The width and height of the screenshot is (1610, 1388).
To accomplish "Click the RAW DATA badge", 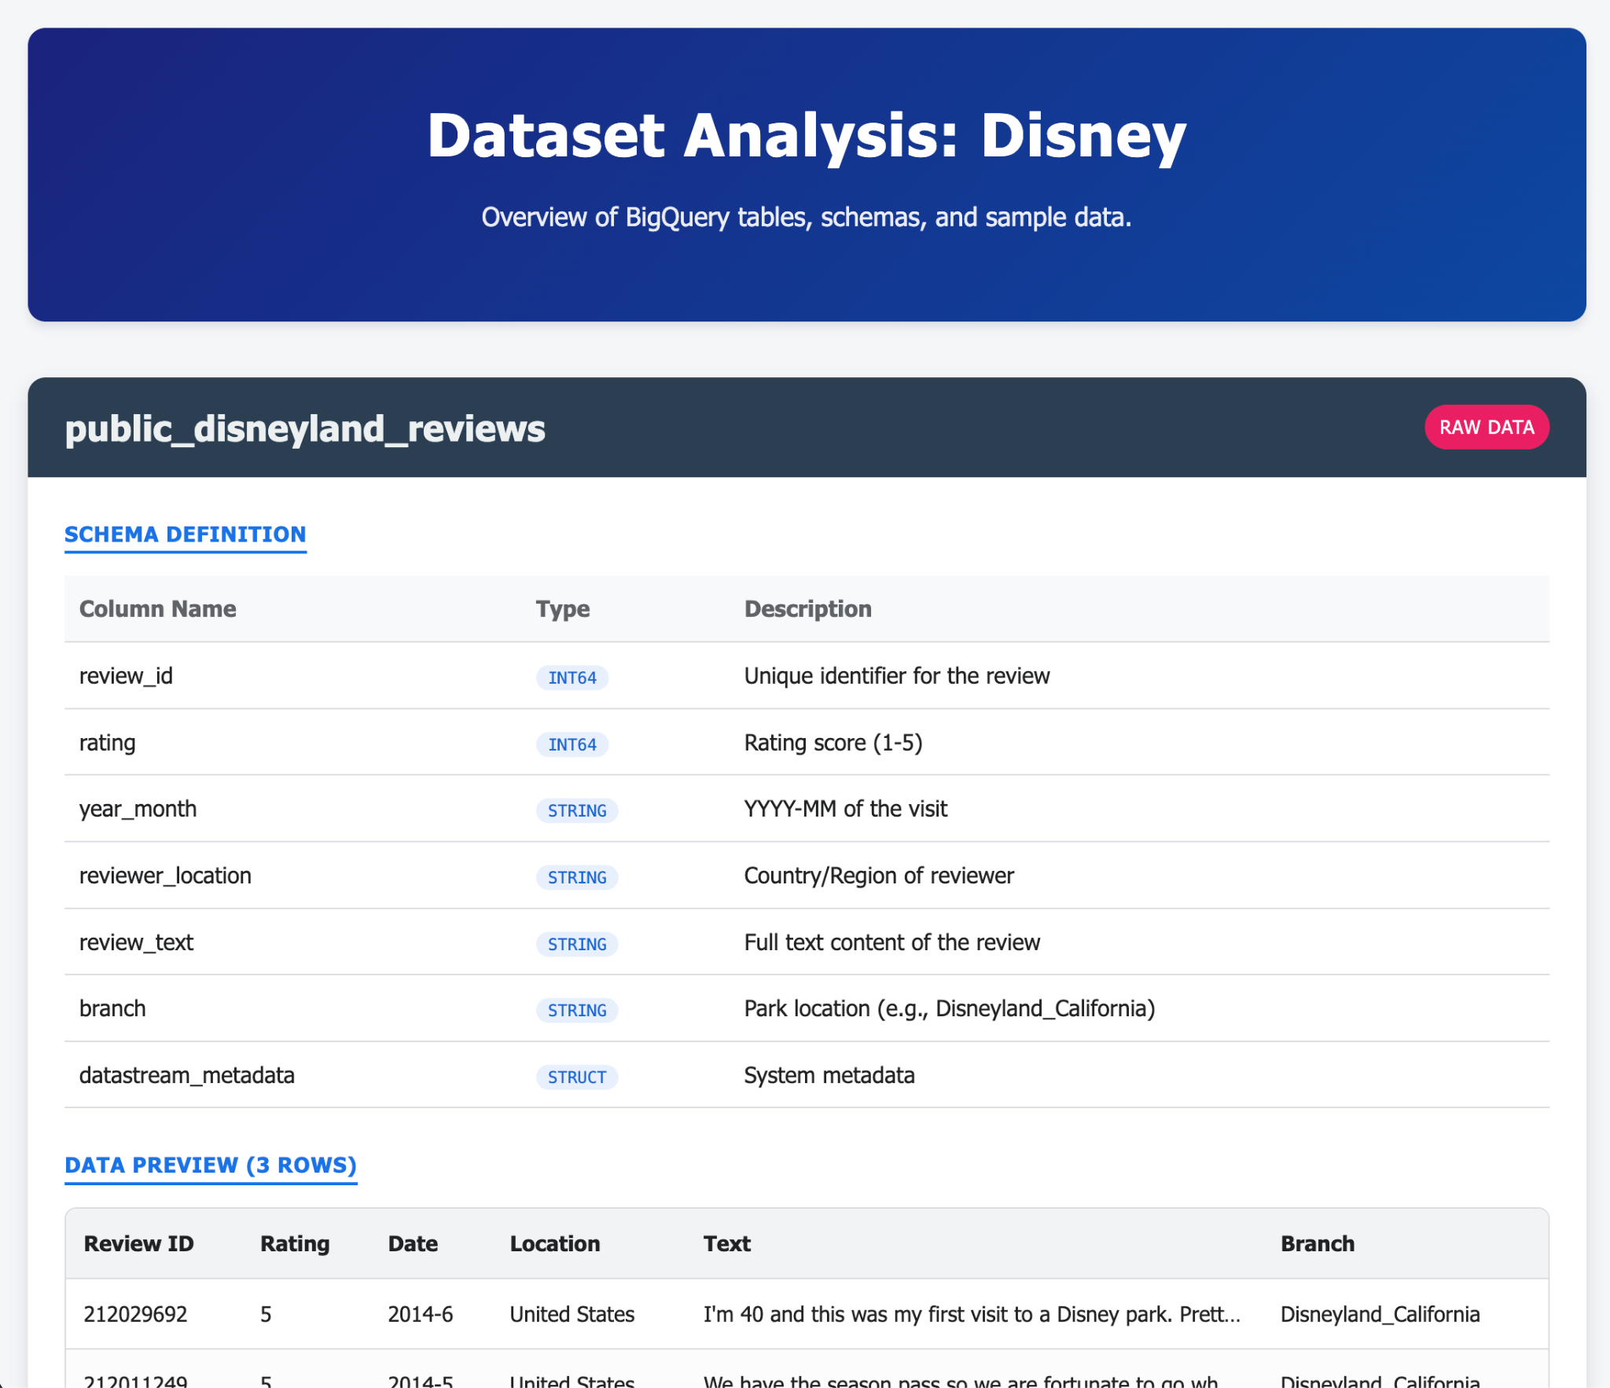I will [x=1486, y=427].
